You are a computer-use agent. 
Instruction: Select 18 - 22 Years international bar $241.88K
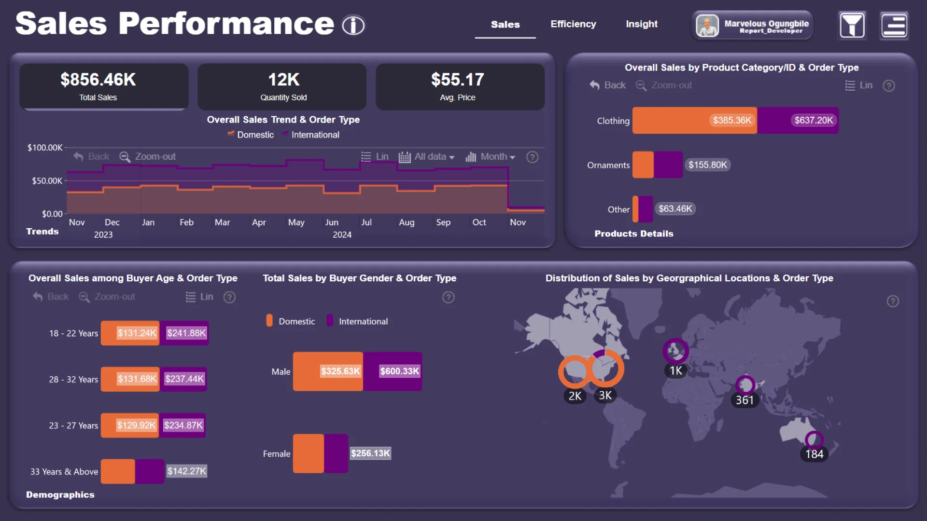(184, 333)
